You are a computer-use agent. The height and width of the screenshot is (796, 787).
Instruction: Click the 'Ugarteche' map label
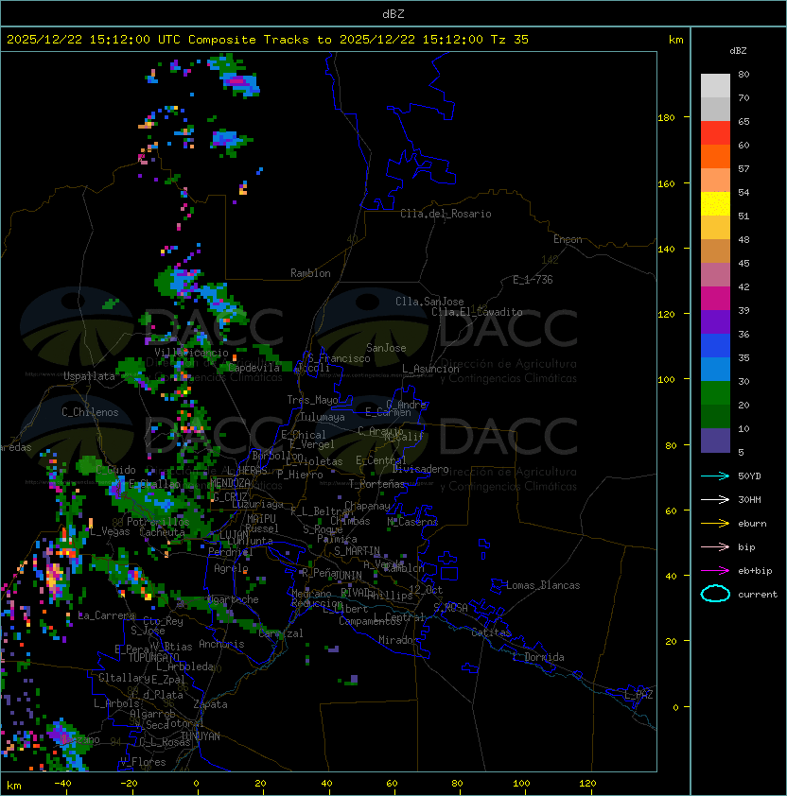coord(234,599)
